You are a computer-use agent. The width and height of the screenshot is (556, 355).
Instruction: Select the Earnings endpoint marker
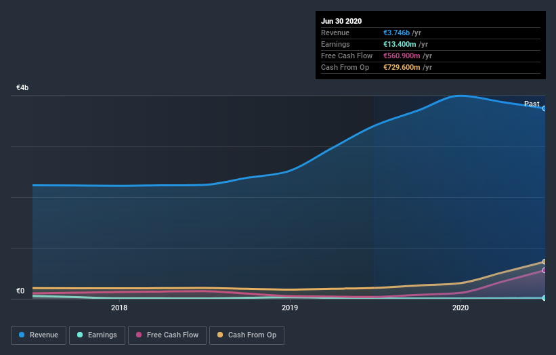click(544, 298)
